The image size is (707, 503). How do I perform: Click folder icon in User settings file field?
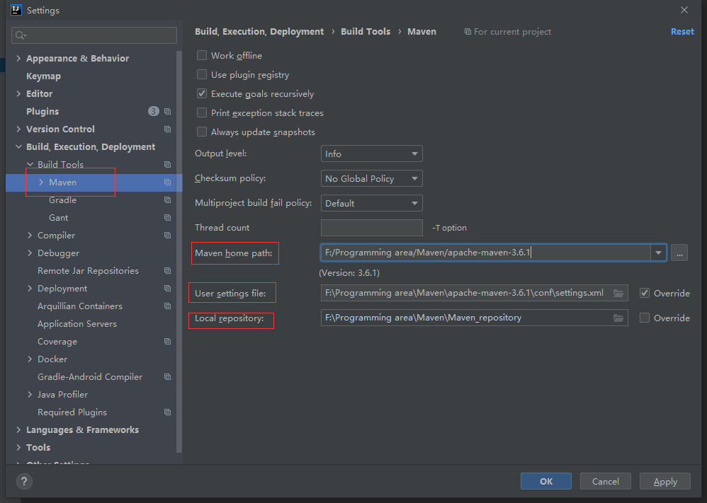[x=618, y=293]
